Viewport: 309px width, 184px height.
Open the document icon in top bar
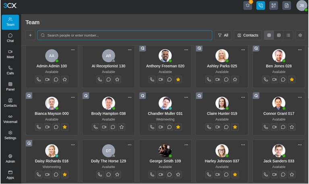286,6
